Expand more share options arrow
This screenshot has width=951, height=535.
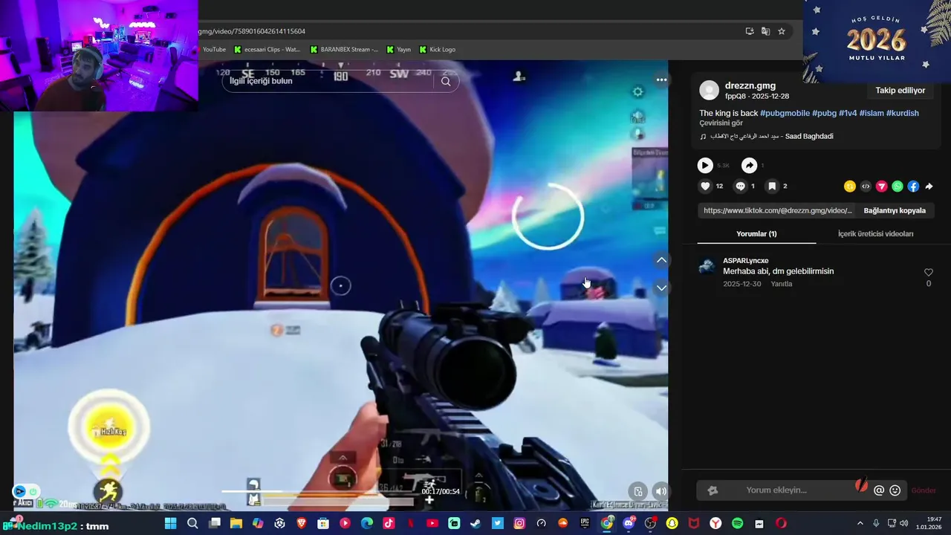point(929,187)
